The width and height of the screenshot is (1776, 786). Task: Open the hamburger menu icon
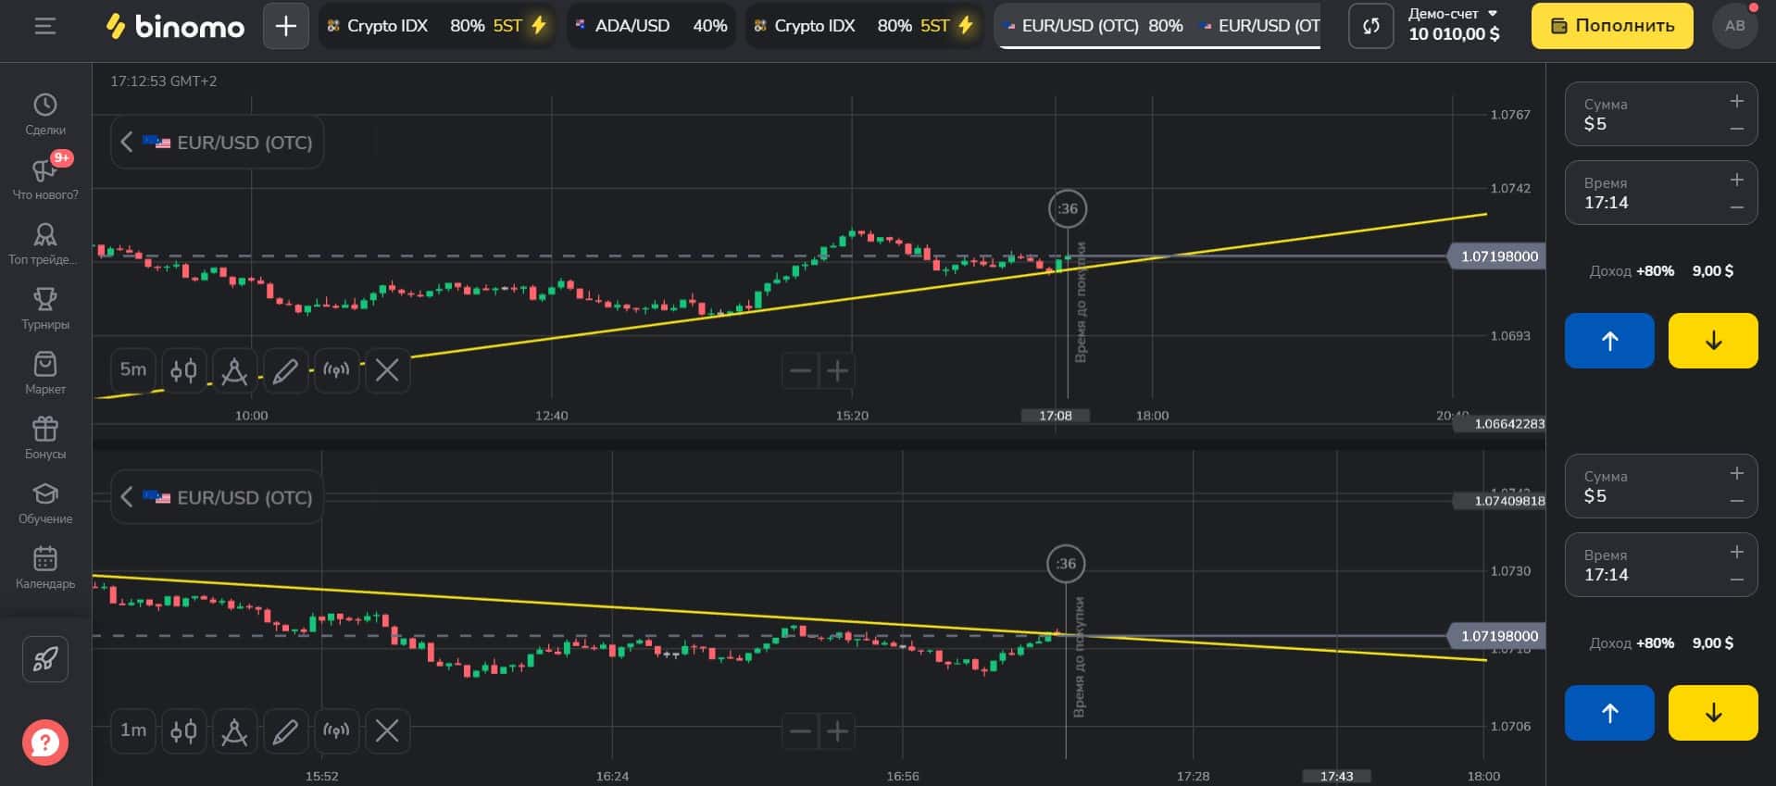[44, 26]
